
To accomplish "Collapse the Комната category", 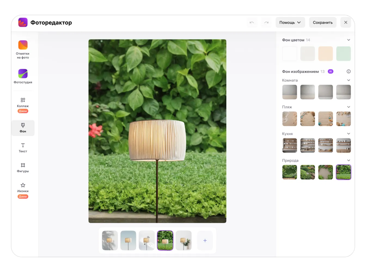I will [349, 80].
